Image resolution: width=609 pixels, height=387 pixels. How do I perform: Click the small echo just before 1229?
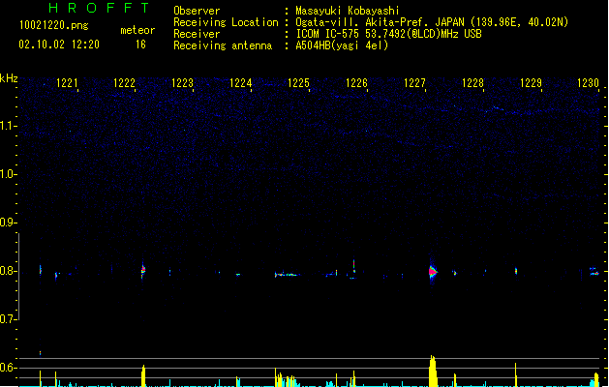516,271
